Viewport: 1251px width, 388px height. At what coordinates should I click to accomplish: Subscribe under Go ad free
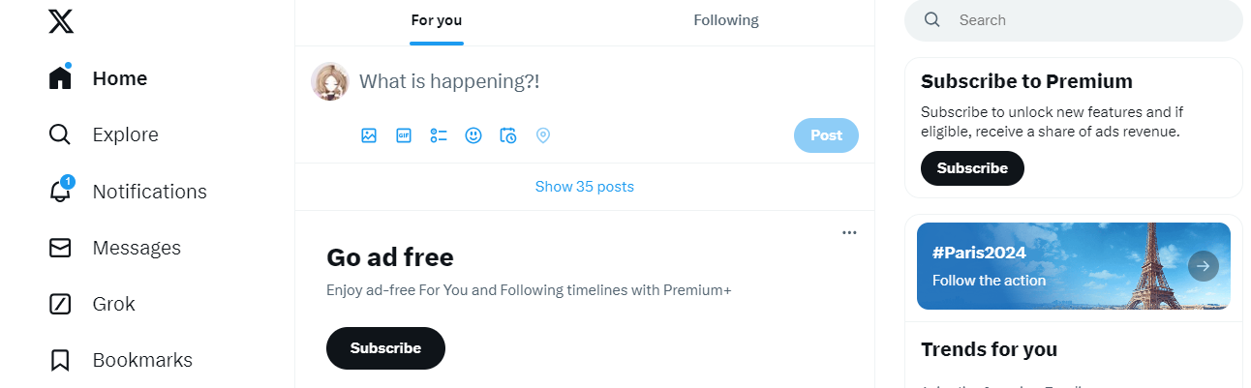point(385,348)
